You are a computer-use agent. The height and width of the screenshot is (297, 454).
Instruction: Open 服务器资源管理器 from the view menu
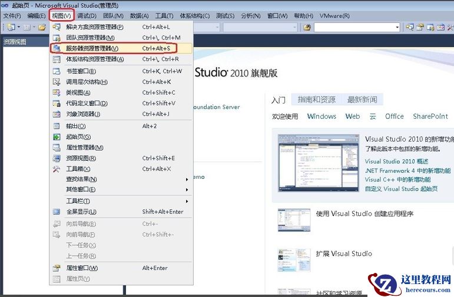tap(121, 48)
